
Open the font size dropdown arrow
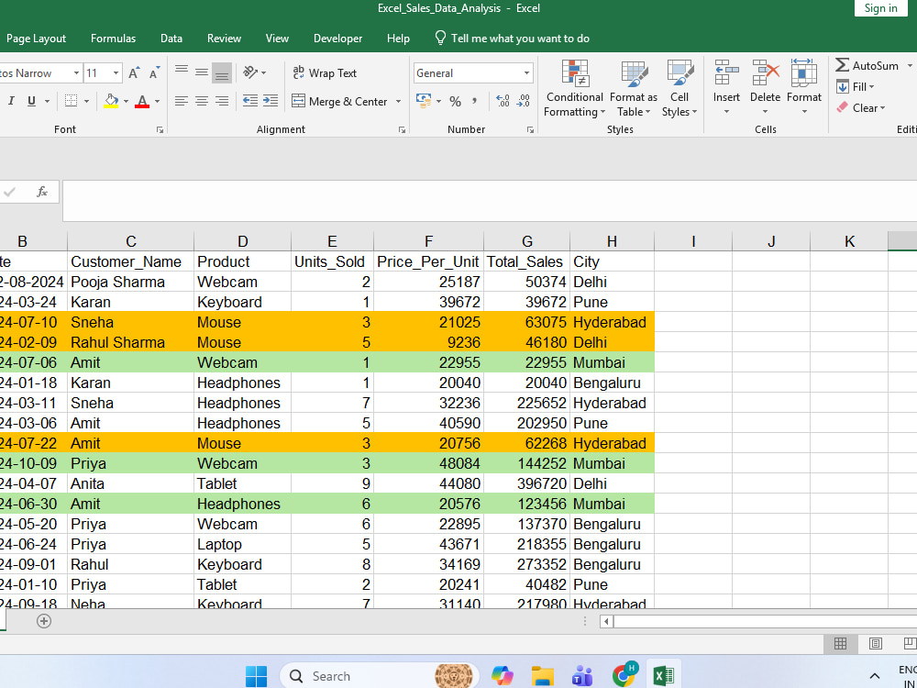[x=116, y=73]
